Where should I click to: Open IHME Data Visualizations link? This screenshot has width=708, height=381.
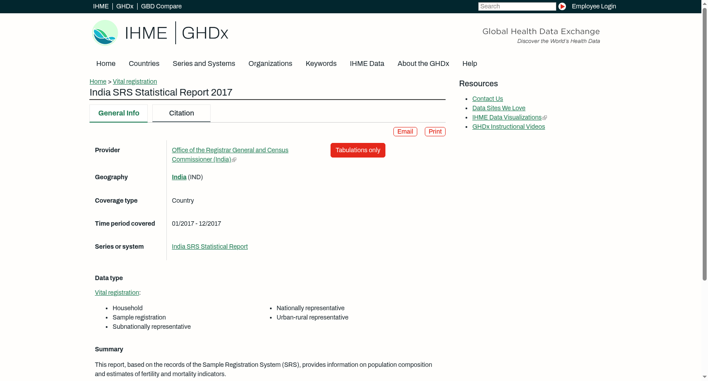click(x=507, y=117)
